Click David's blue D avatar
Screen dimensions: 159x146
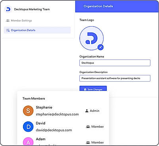[x=28, y=127]
